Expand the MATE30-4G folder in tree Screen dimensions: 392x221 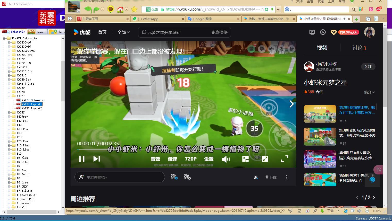[9, 42]
